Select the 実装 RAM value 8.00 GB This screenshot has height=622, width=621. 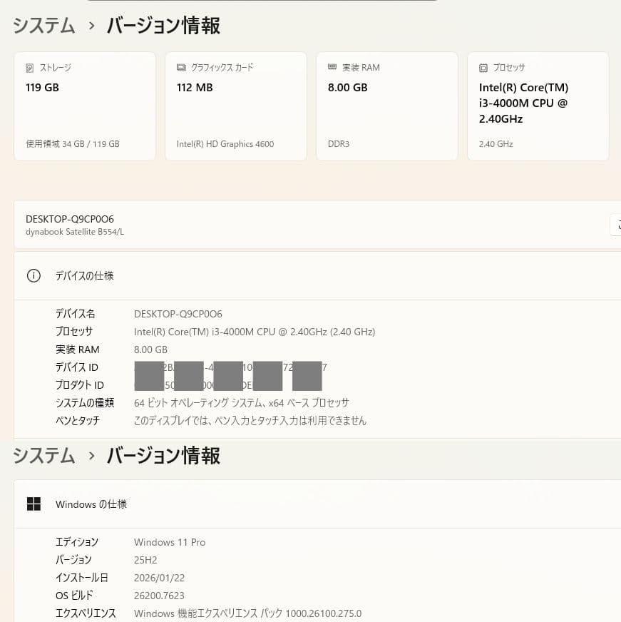point(150,350)
